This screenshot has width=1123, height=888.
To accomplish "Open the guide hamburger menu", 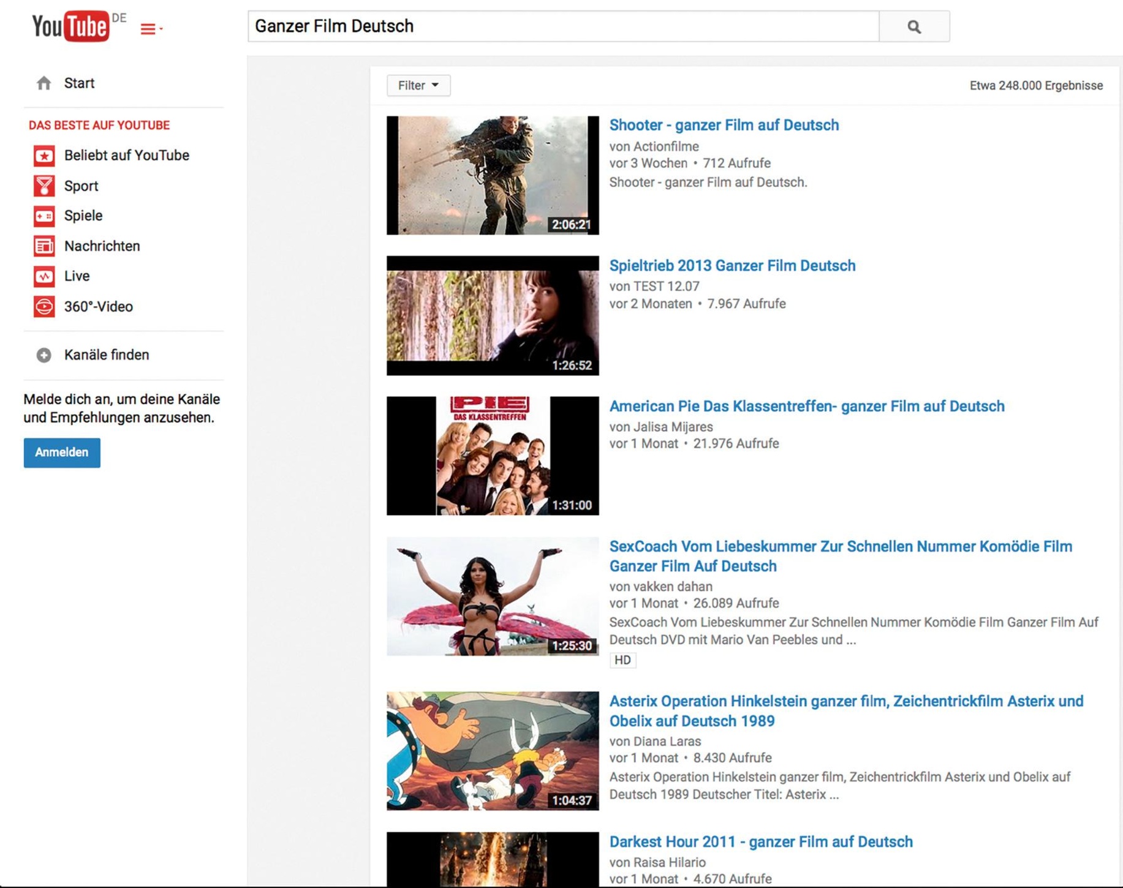I will click(151, 29).
